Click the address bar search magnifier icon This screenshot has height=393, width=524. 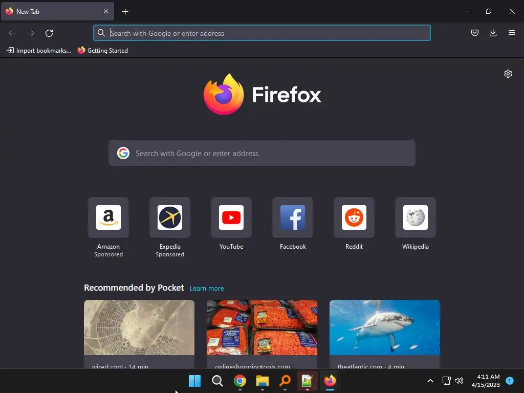coord(101,33)
